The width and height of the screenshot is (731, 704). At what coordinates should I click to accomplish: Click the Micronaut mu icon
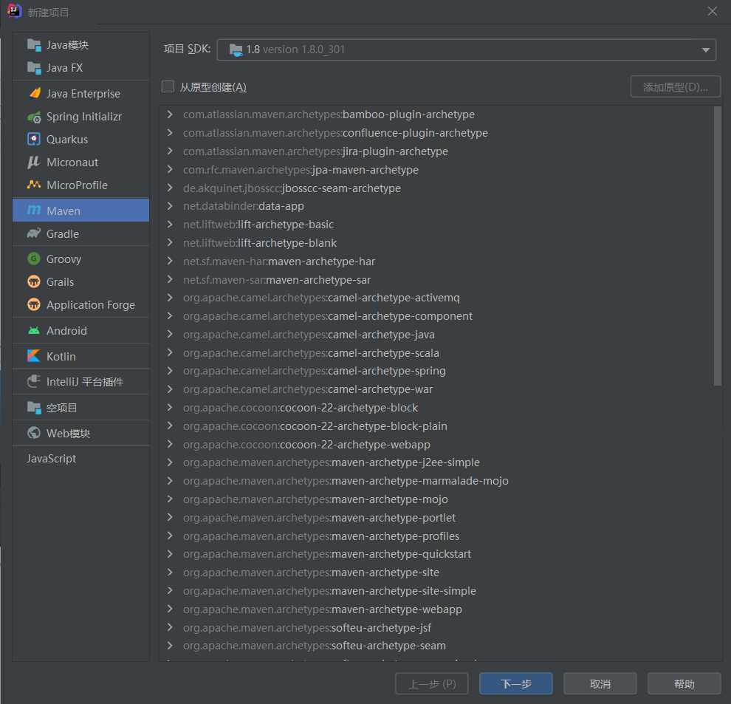coord(33,162)
